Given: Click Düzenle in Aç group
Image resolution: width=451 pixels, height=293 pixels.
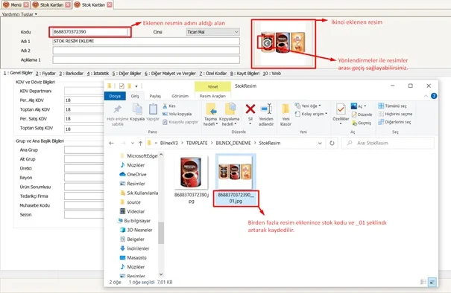Looking at the screenshot, I should [362, 115].
